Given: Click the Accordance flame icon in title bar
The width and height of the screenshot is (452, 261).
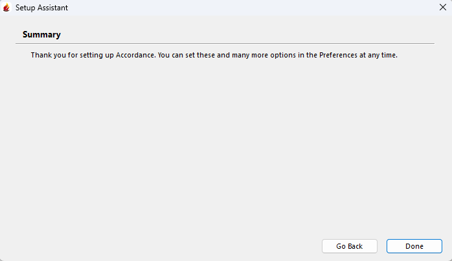Looking at the screenshot, I should (x=7, y=8).
